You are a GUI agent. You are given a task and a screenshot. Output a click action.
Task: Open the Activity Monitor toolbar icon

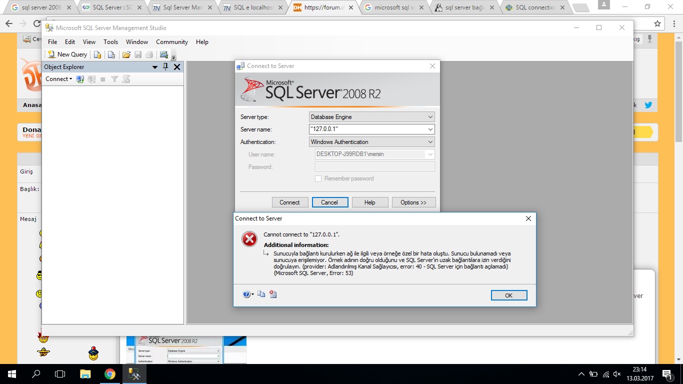point(163,54)
